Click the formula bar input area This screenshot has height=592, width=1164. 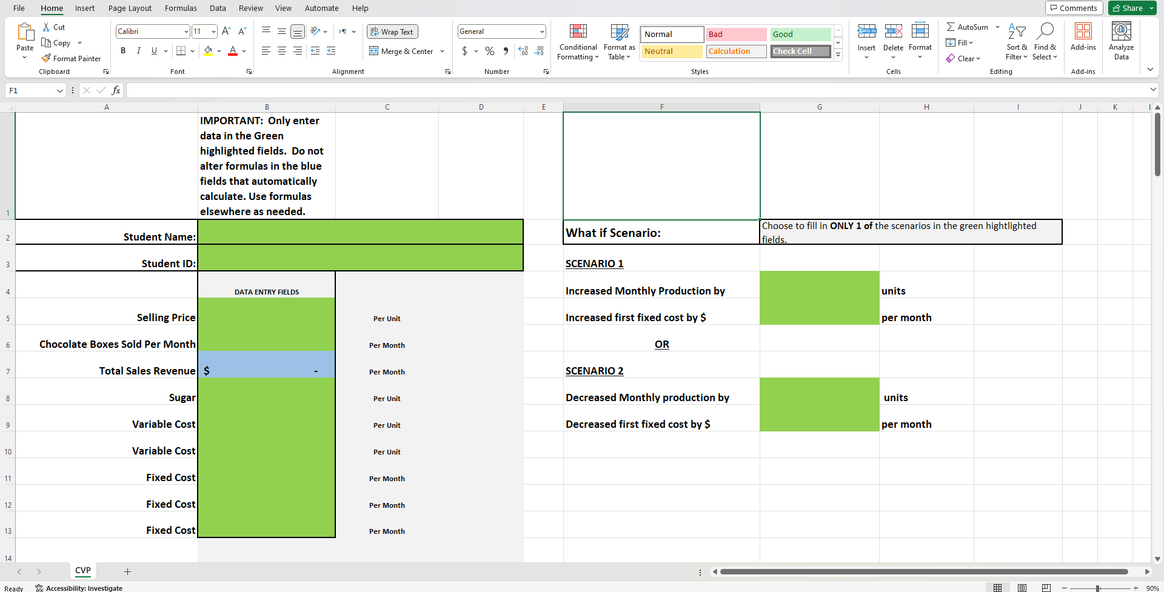click(x=637, y=90)
